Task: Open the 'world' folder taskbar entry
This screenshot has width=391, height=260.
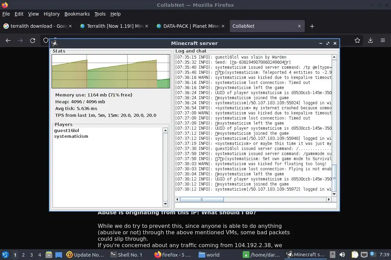Action: tap(209, 255)
